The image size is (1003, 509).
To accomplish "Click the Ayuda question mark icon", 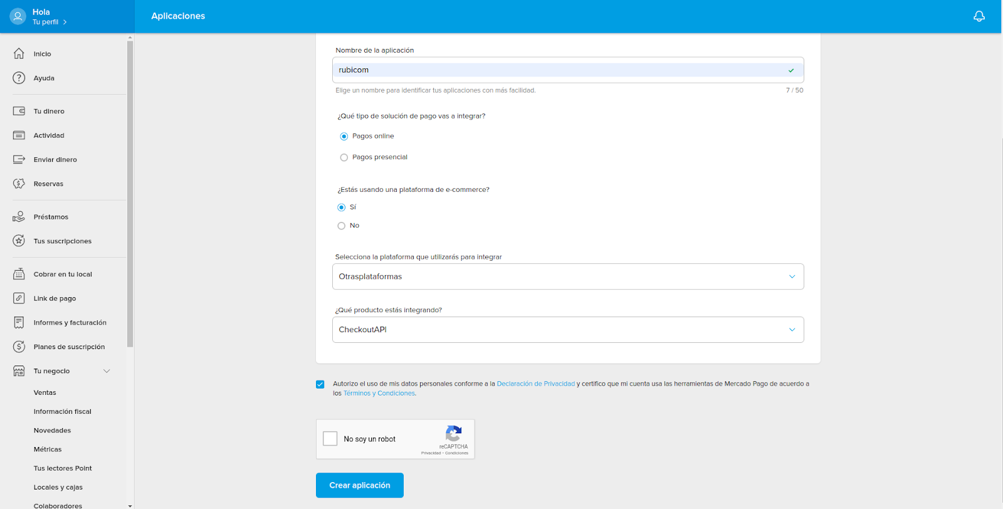I will (19, 78).
